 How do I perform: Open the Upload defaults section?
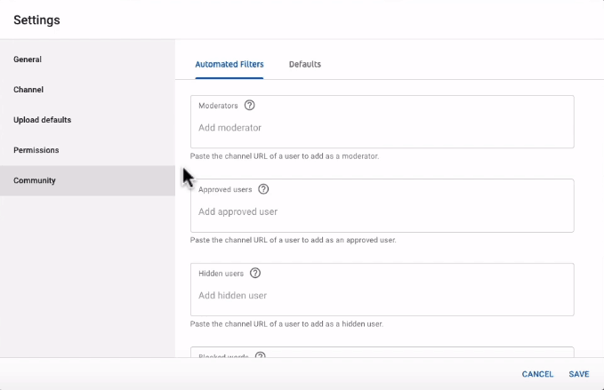click(87, 120)
